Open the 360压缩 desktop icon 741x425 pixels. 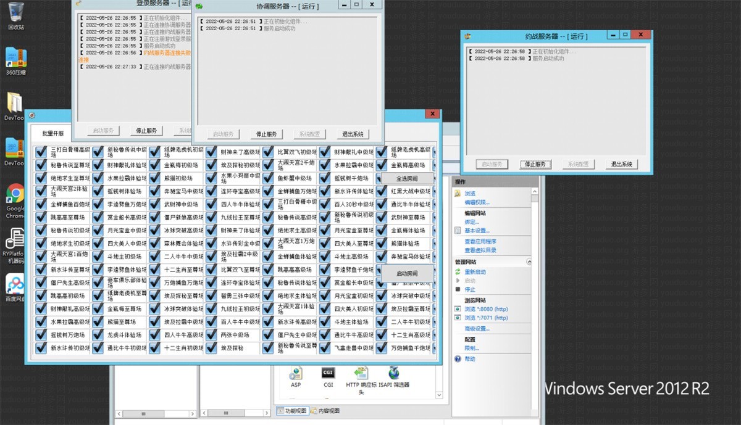(x=15, y=58)
